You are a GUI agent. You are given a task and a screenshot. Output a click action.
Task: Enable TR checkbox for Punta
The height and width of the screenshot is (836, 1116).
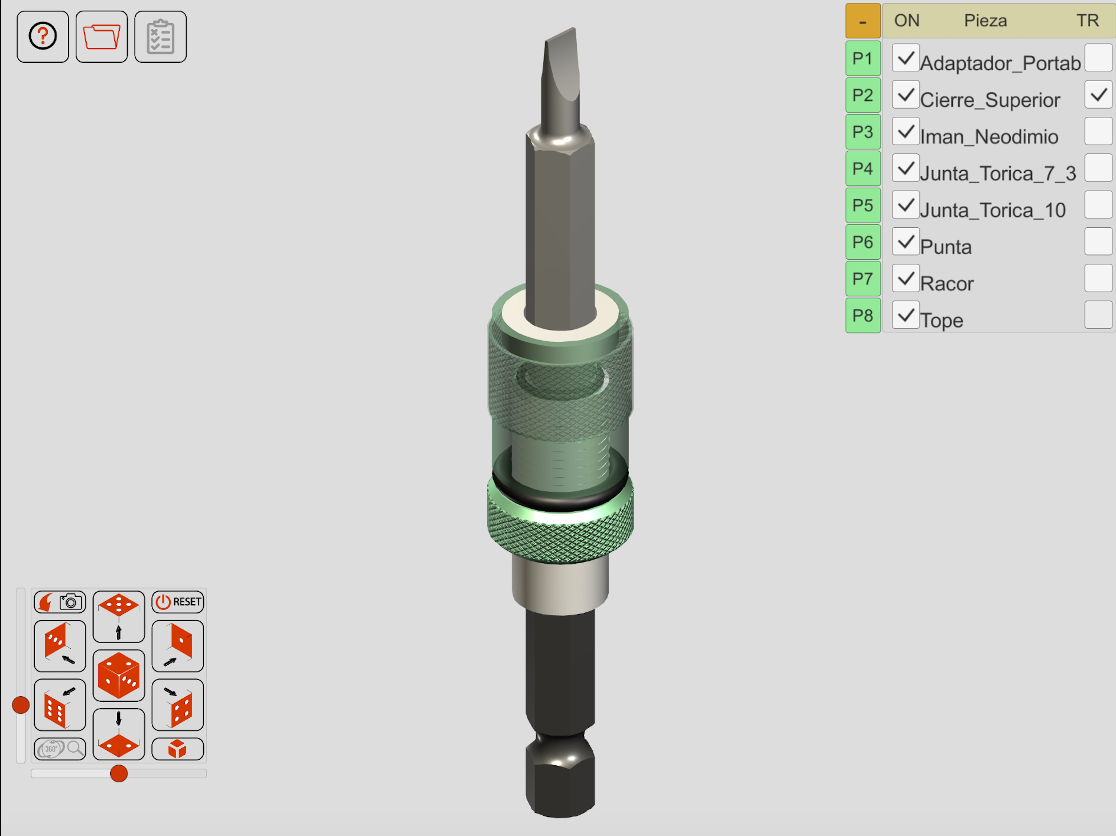[x=1098, y=242]
